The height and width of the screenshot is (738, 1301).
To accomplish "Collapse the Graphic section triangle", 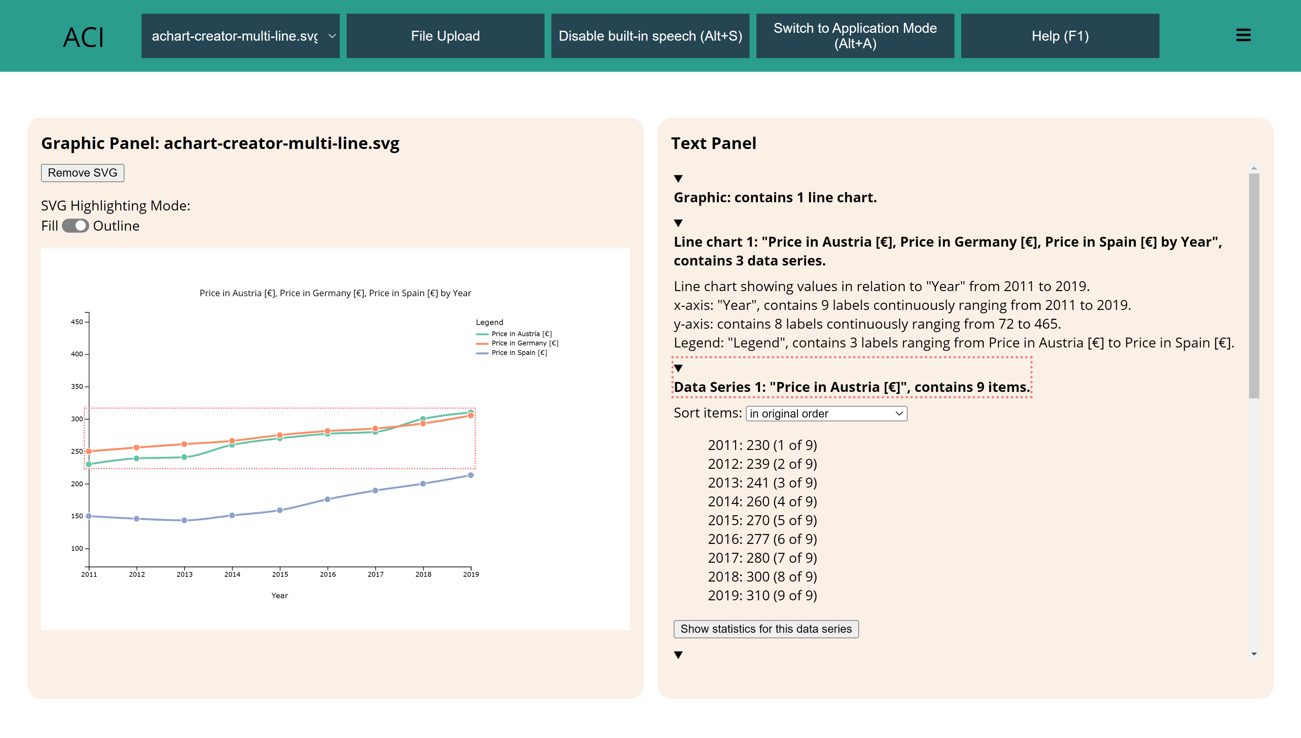I will 679,178.
